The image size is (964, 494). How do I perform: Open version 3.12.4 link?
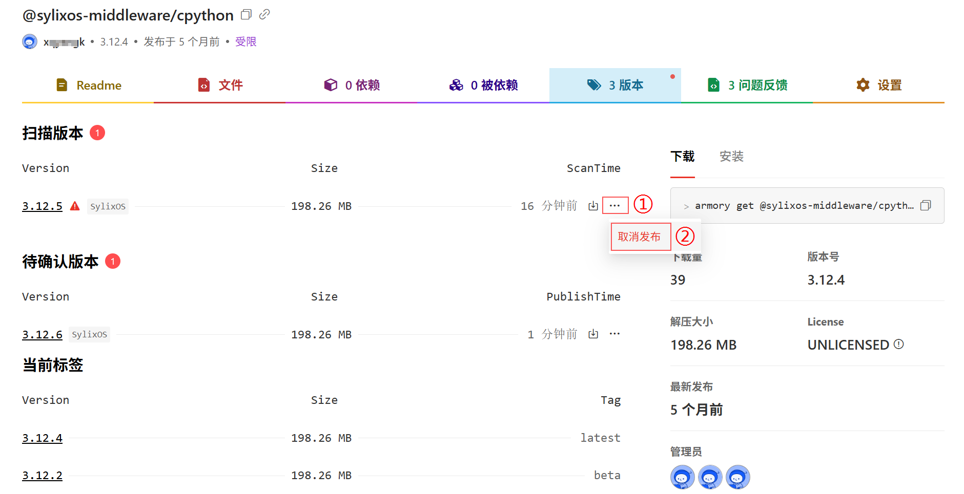click(42, 438)
